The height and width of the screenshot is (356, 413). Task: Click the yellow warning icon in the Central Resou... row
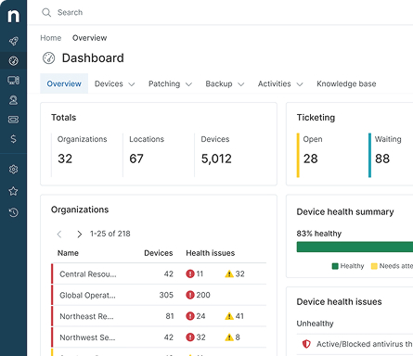(x=229, y=273)
